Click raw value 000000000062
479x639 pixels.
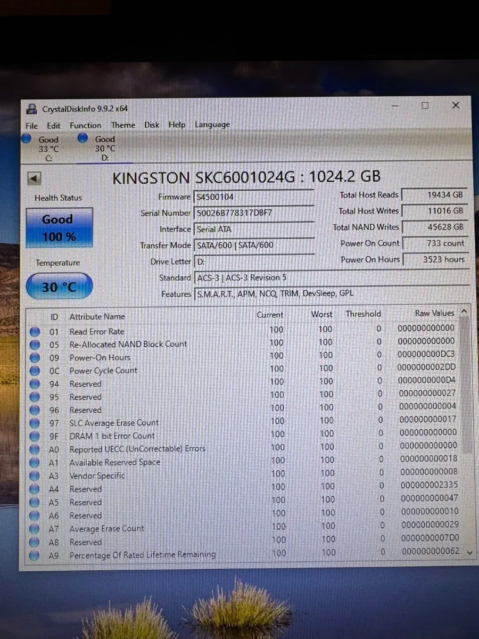click(x=430, y=551)
